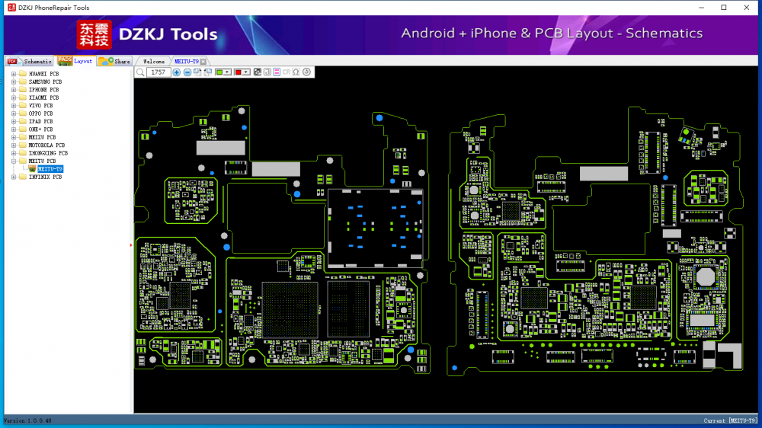Expand the SAMSUNG PCB folder node

(14, 81)
